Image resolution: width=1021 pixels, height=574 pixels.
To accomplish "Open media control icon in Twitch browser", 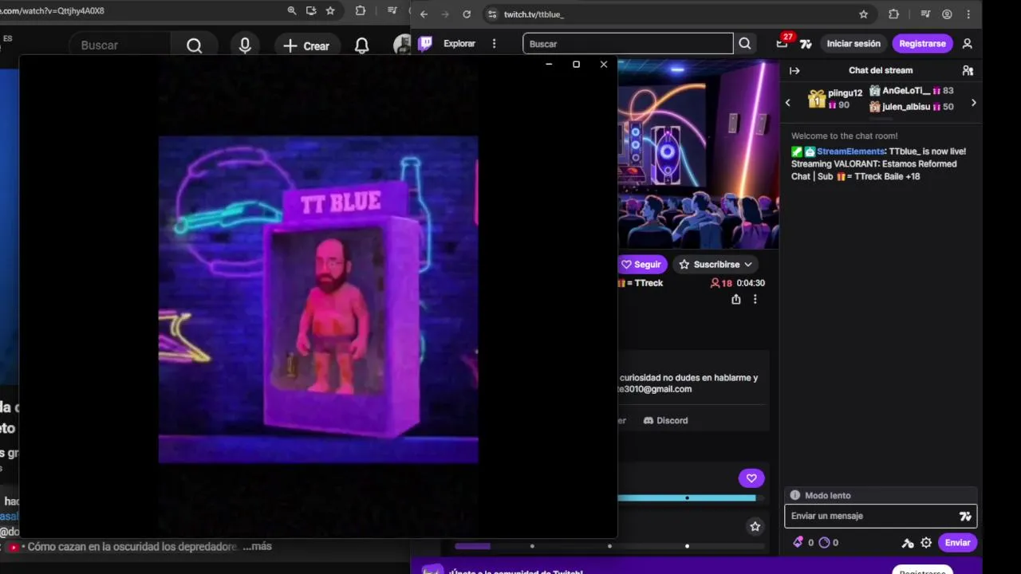I will click(x=925, y=14).
